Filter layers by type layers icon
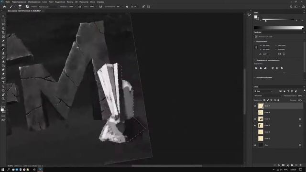The height and width of the screenshot is (172, 306). click(288, 91)
